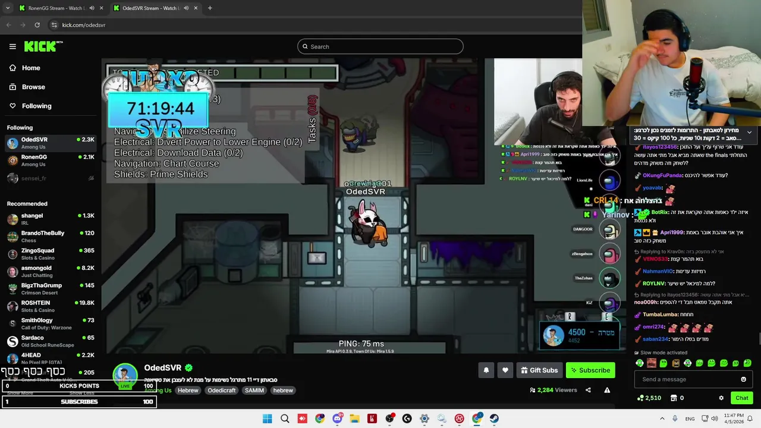The image size is (761, 428).
Task: Open the Among Us category link
Action: point(158,391)
